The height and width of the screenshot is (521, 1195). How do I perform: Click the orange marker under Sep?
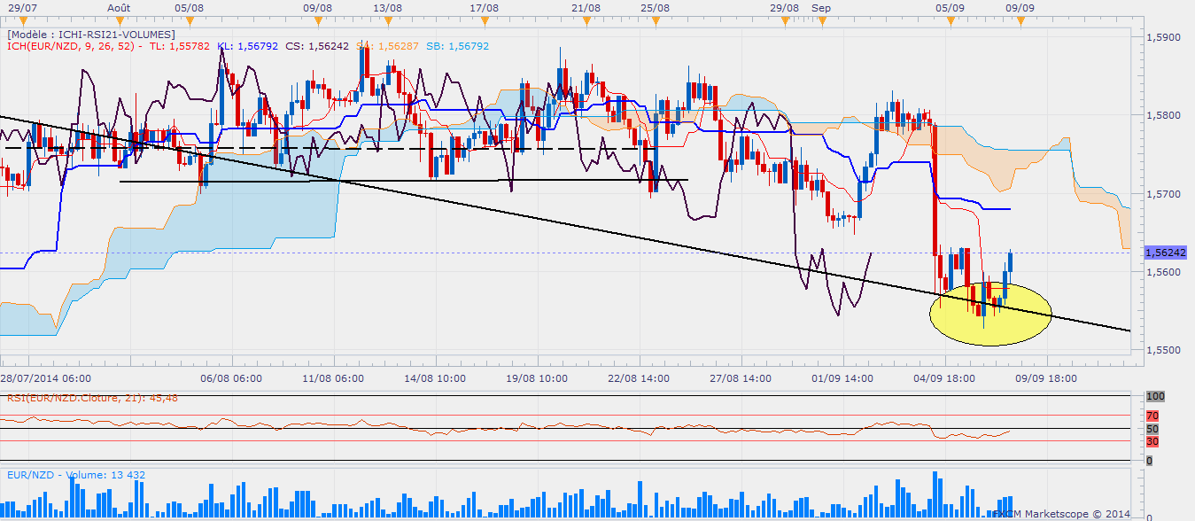pyautogui.click(x=820, y=21)
